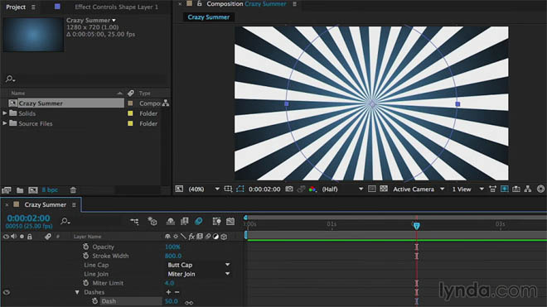The image size is (547, 307).
Task: Click the Brainstorm icon in timeline
Action: (x=216, y=221)
